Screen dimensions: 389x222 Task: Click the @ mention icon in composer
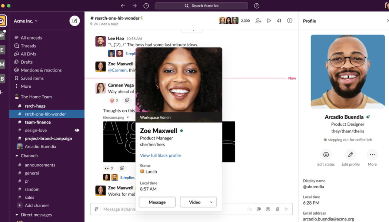tap(259, 209)
